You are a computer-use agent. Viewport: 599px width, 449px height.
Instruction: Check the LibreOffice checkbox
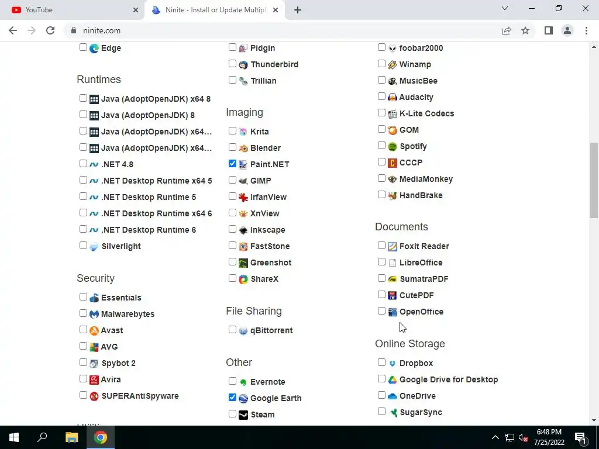point(381,262)
